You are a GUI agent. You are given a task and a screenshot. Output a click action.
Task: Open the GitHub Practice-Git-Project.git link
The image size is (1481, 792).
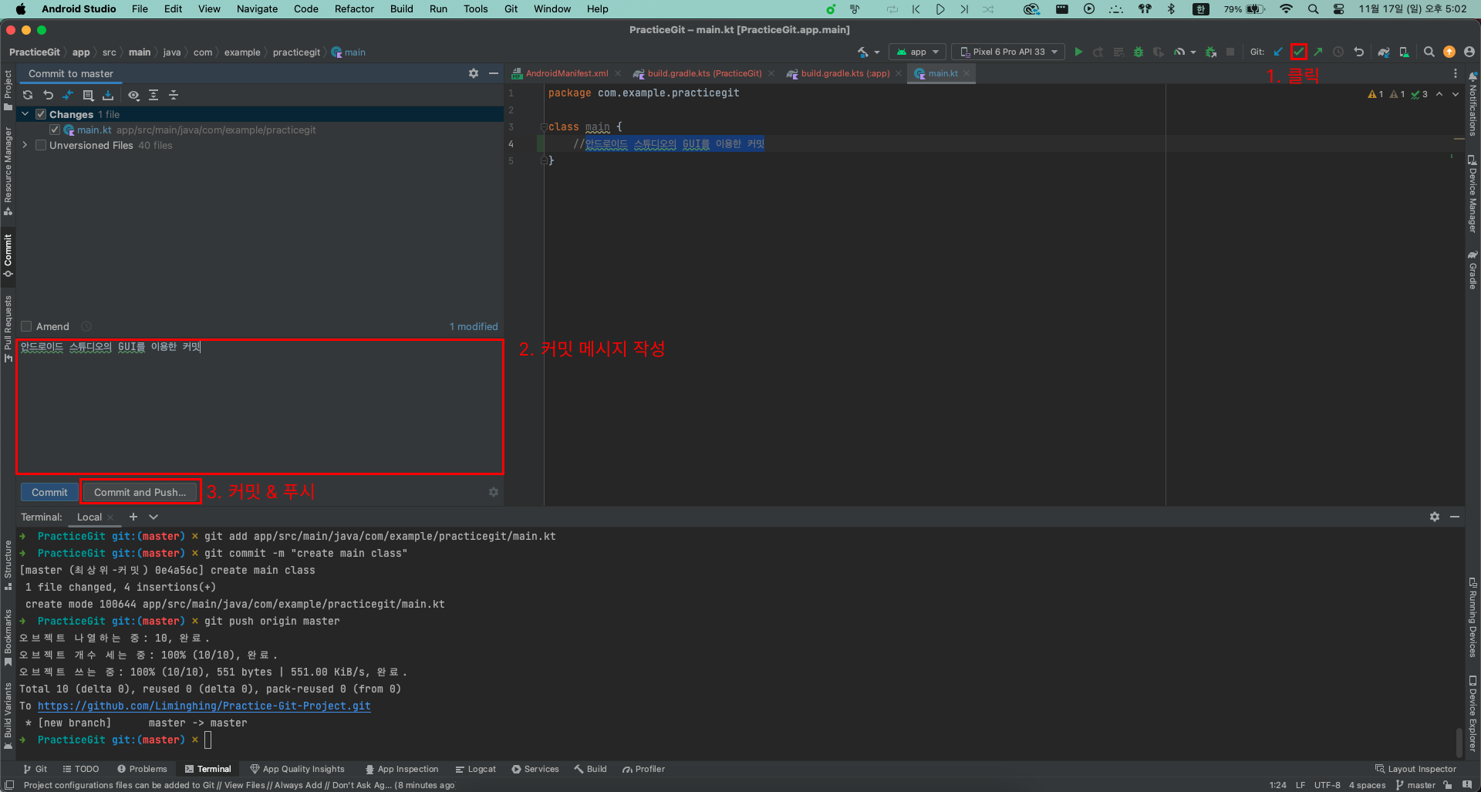point(204,706)
